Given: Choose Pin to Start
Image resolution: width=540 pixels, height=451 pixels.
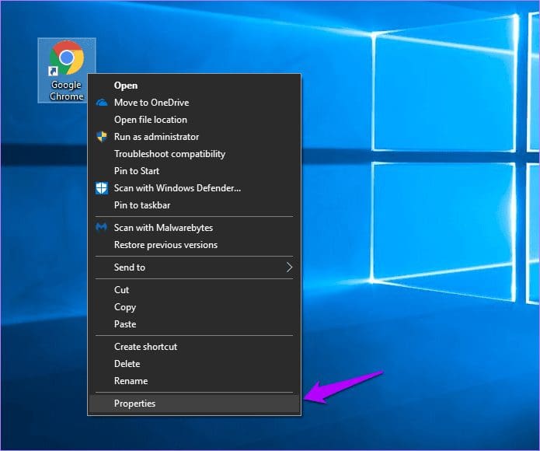Looking at the screenshot, I should (194, 171).
